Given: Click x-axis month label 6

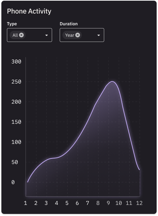Looking at the screenshot, I should click(77, 203).
